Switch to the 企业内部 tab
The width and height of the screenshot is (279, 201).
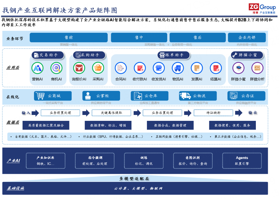(x=247, y=38)
